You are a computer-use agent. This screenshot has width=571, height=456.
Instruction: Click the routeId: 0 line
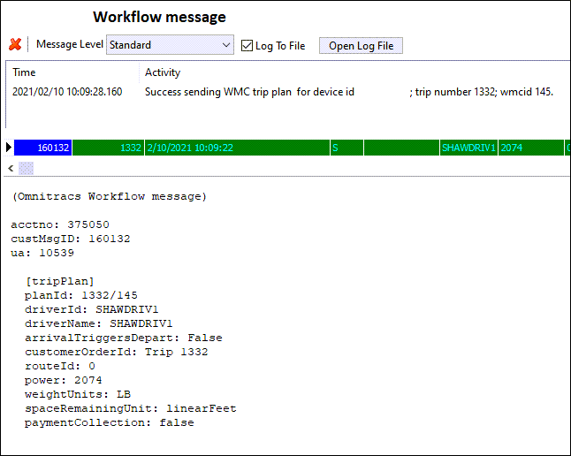pos(60,366)
